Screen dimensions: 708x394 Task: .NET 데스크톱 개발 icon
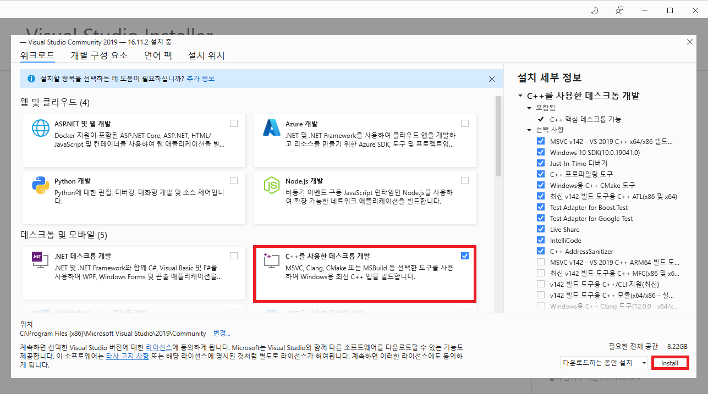click(41, 260)
